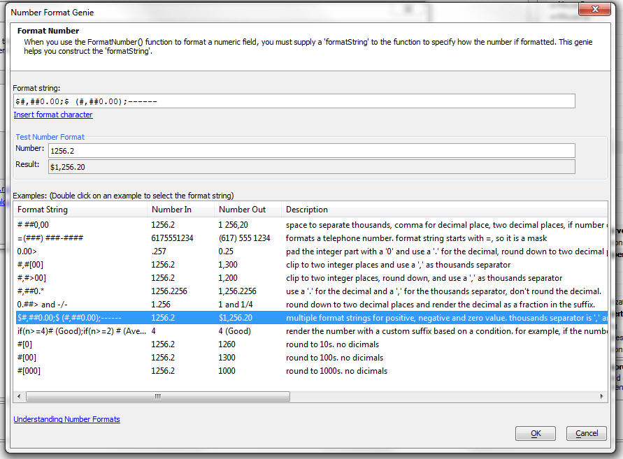Open the Insert format character link
Image resolution: width=623 pixels, height=459 pixels.
[53, 115]
